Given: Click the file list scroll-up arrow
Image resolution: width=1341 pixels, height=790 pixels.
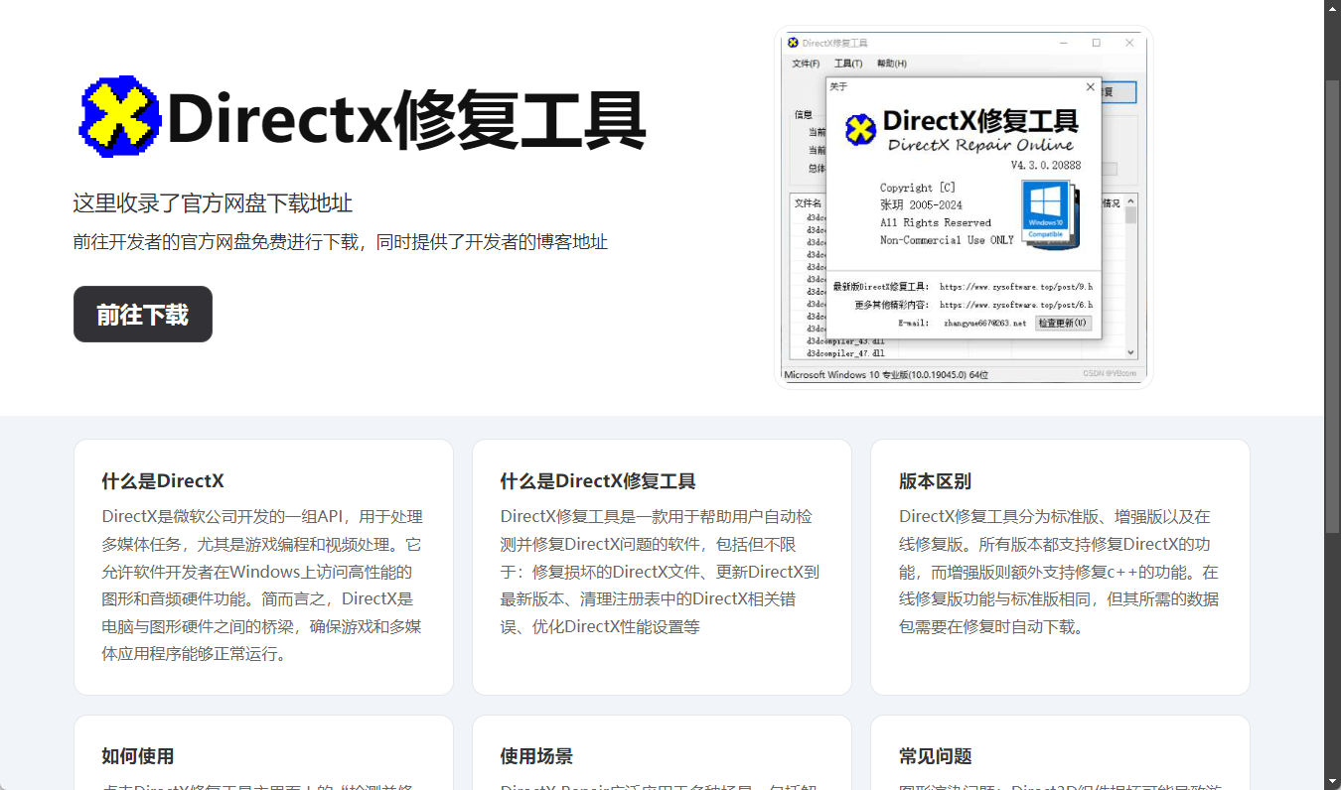Looking at the screenshot, I should [1130, 201].
